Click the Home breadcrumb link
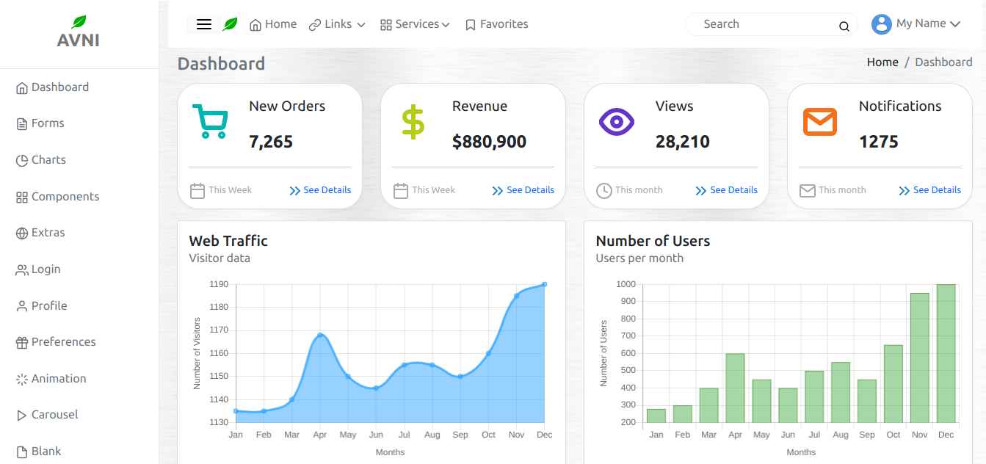Image resolution: width=986 pixels, height=464 pixels. (882, 62)
